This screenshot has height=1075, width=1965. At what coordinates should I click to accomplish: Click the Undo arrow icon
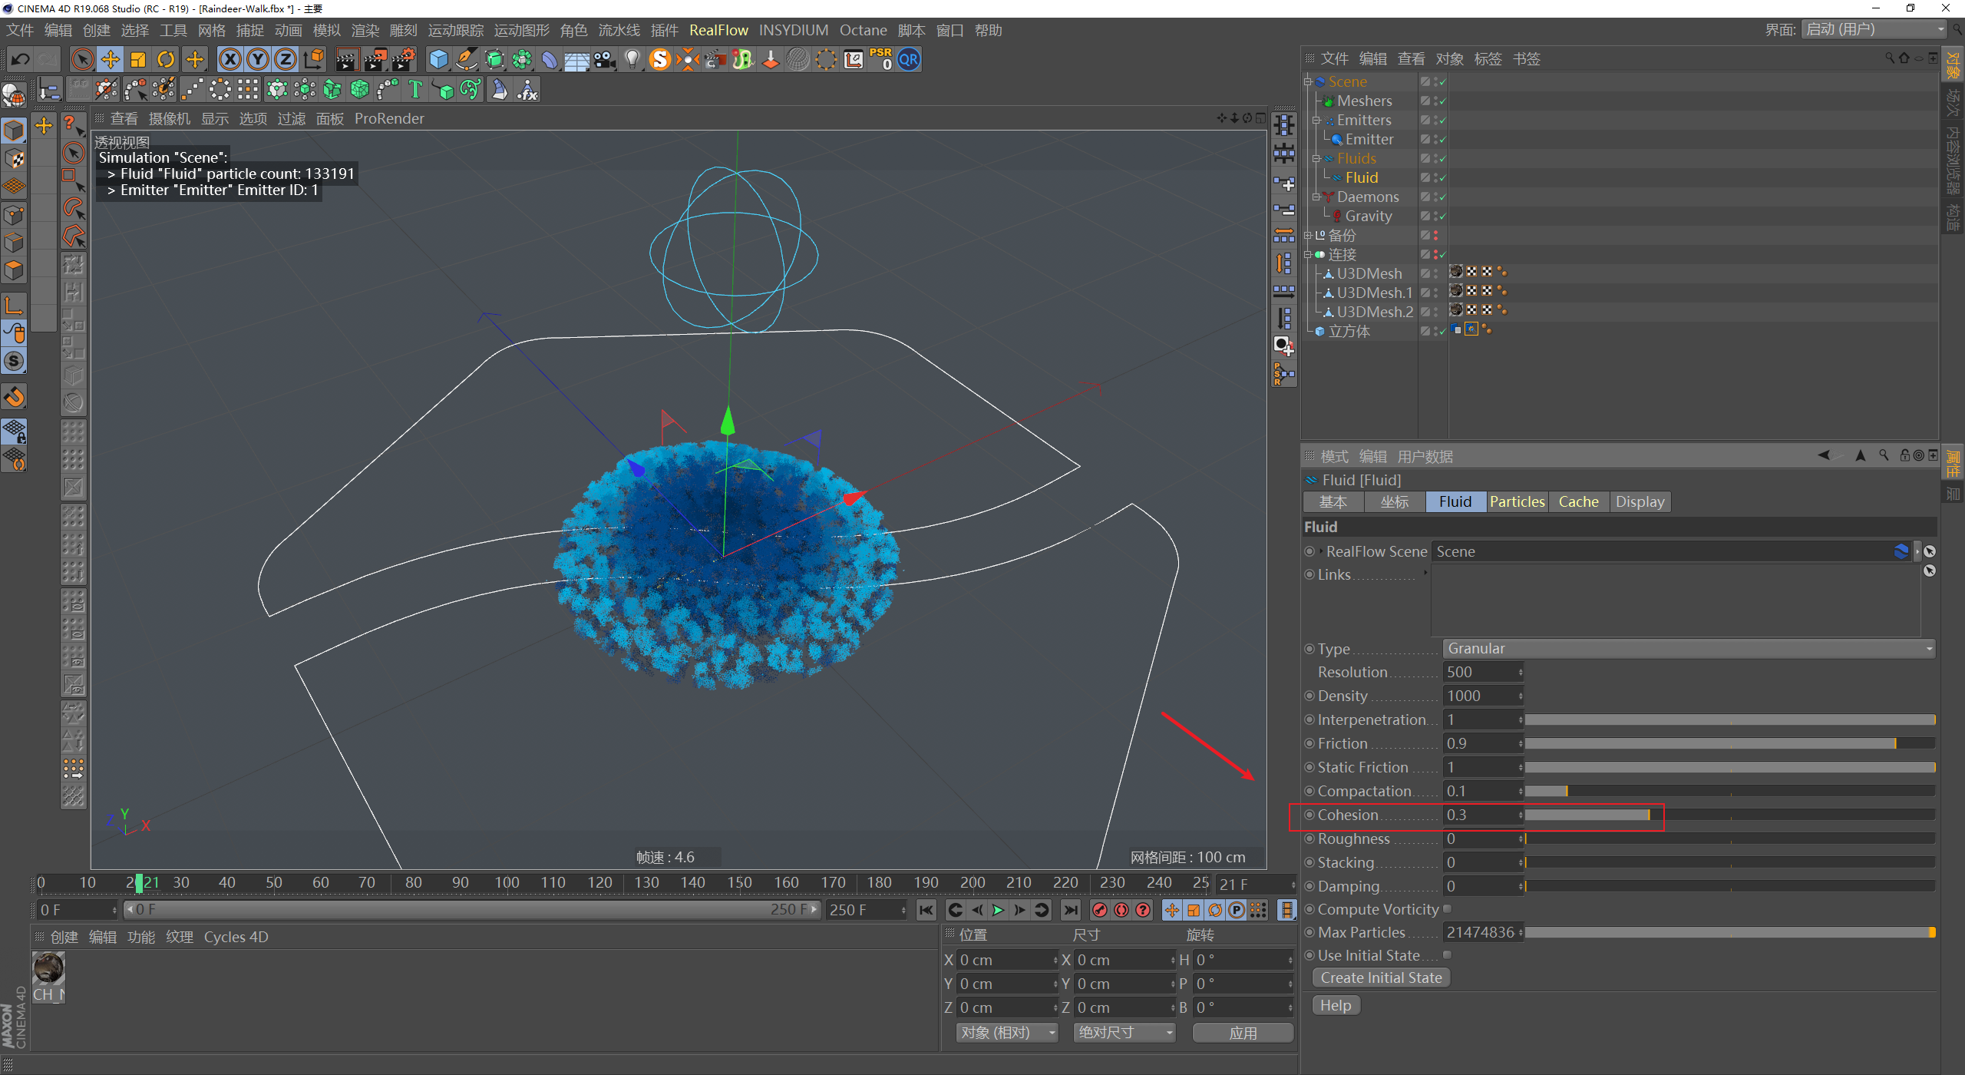[21, 59]
